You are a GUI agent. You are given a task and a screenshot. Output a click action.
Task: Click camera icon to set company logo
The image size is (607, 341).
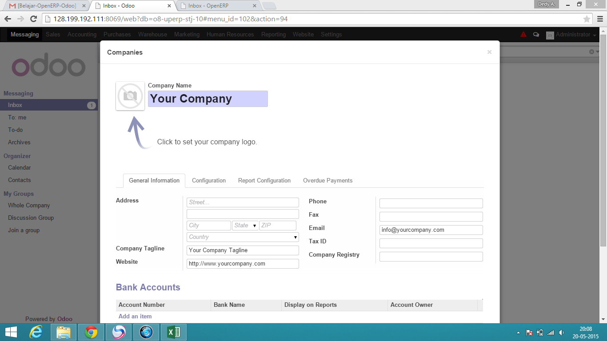point(130,95)
